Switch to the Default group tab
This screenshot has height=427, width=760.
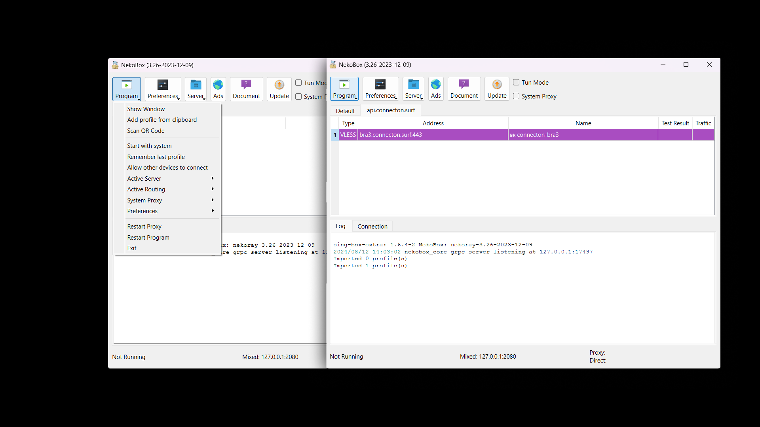[345, 111]
